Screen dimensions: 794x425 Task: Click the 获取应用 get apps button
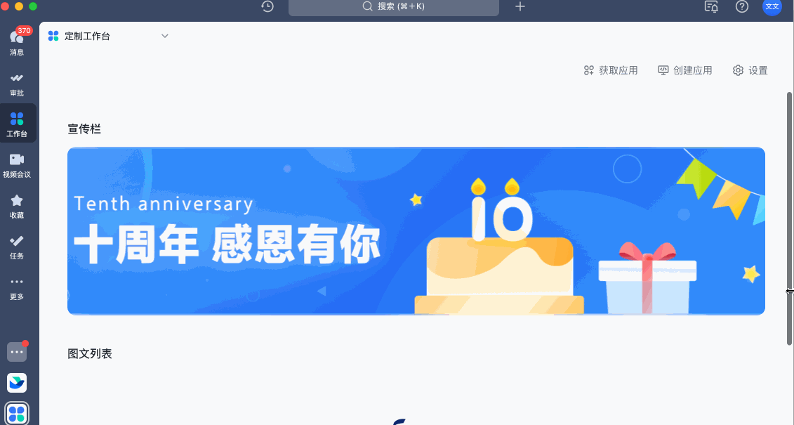pyautogui.click(x=611, y=70)
